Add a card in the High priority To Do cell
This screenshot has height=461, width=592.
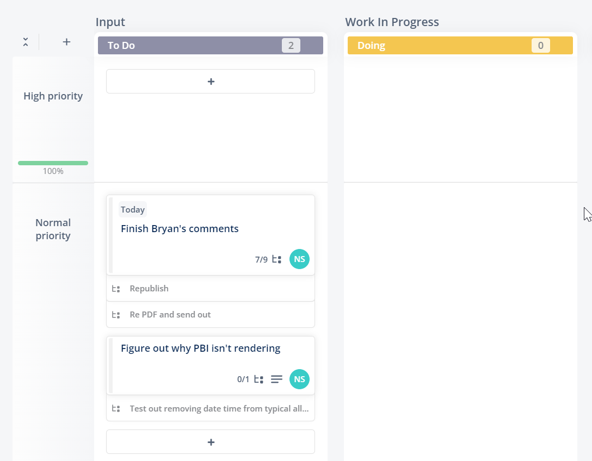pos(210,81)
